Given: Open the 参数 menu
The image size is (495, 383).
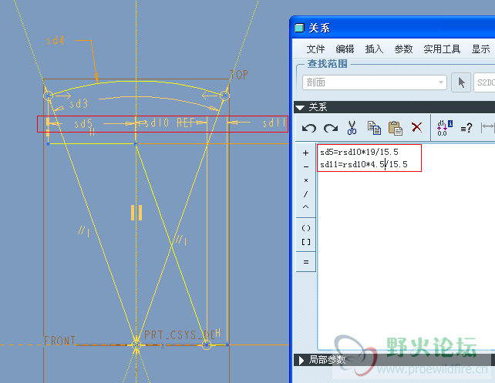Looking at the screenshot, I should point(403,49).
